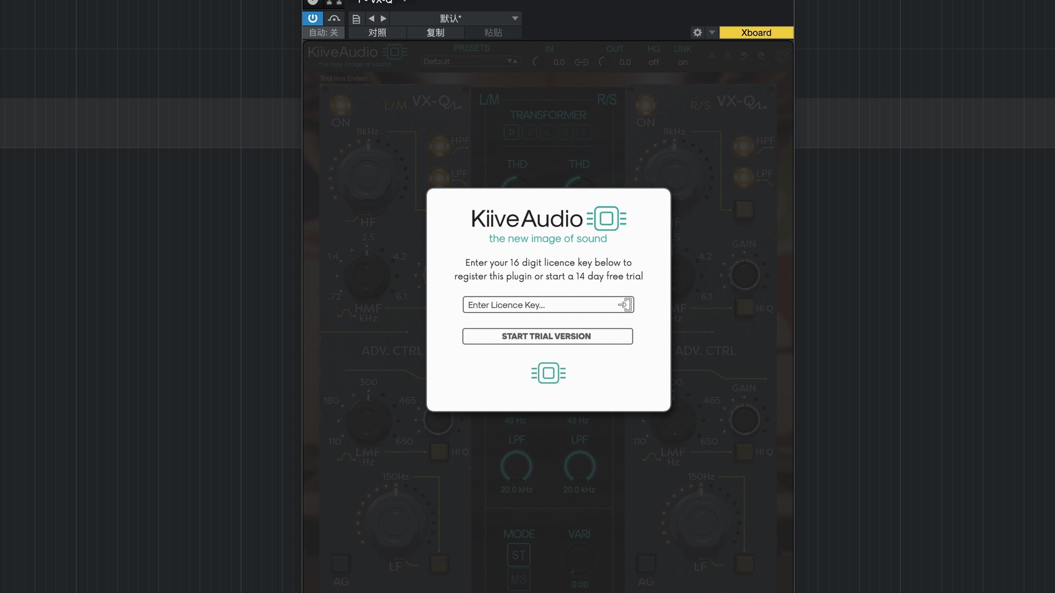
Task: Submit licence key with arrow icon
Action: click(625, 305)
